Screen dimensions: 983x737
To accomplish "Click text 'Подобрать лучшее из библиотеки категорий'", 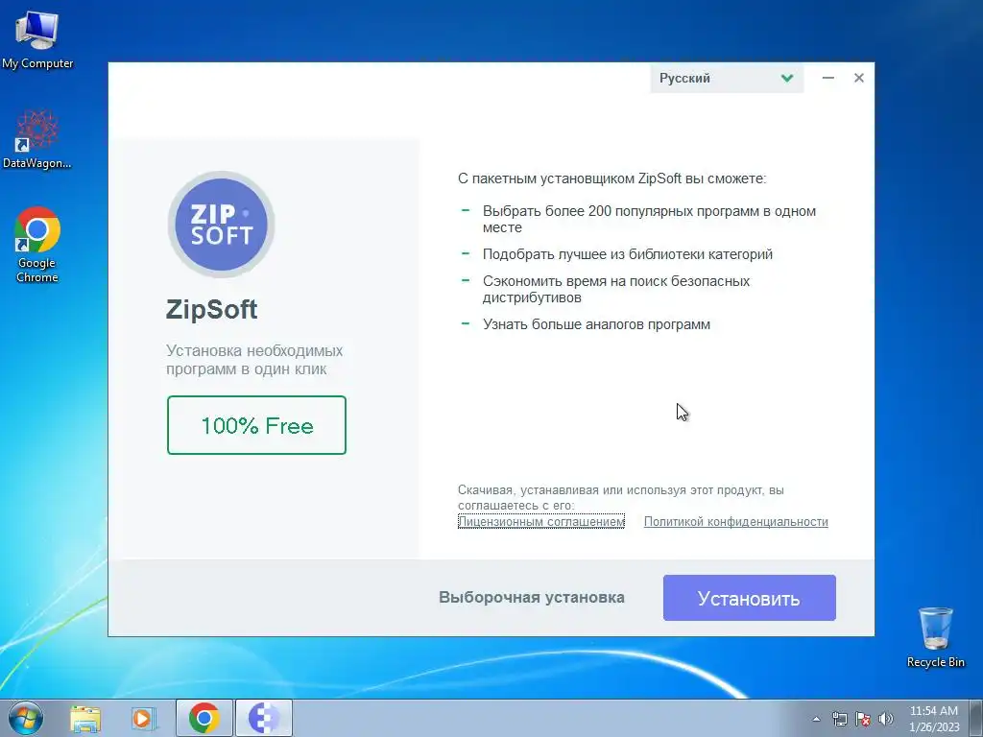I will 628,254.
